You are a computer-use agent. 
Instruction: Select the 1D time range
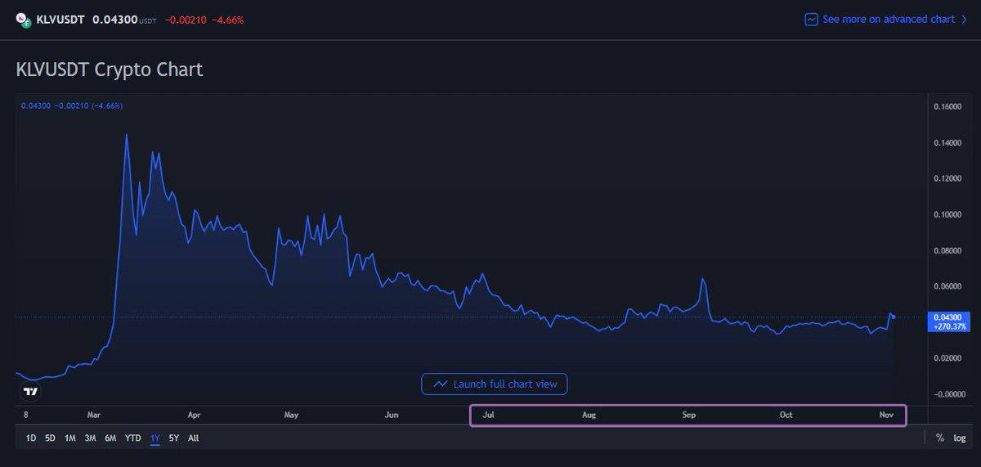pyautogui.click(x=31, y=438)
